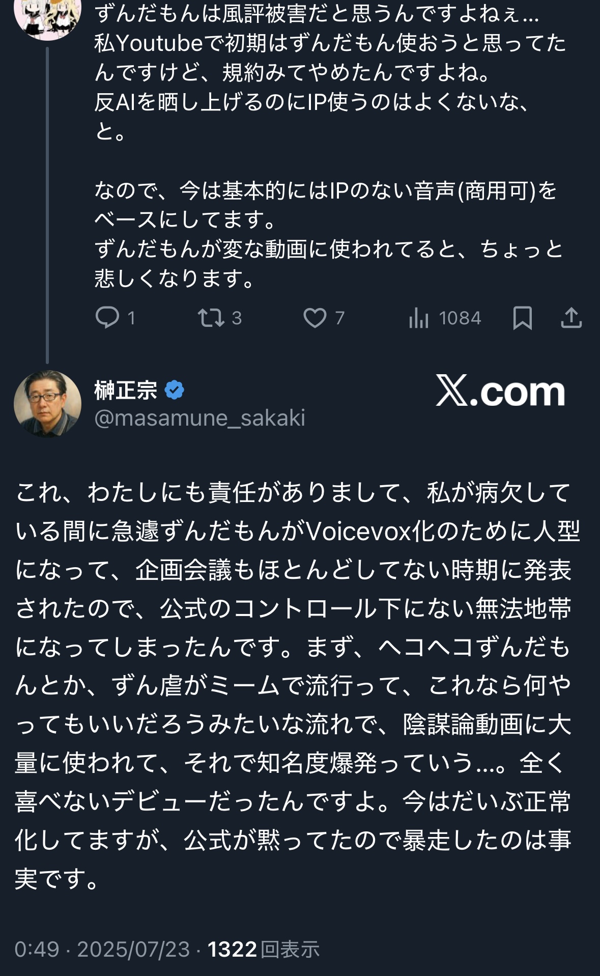Screen dimensions: 600x976
Task: Tap the like count 7
Action: [340, 318]
